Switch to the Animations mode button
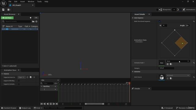196x110 pixels. coord(189,9)
